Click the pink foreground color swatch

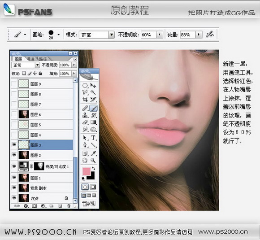click(x=87, y=171)
